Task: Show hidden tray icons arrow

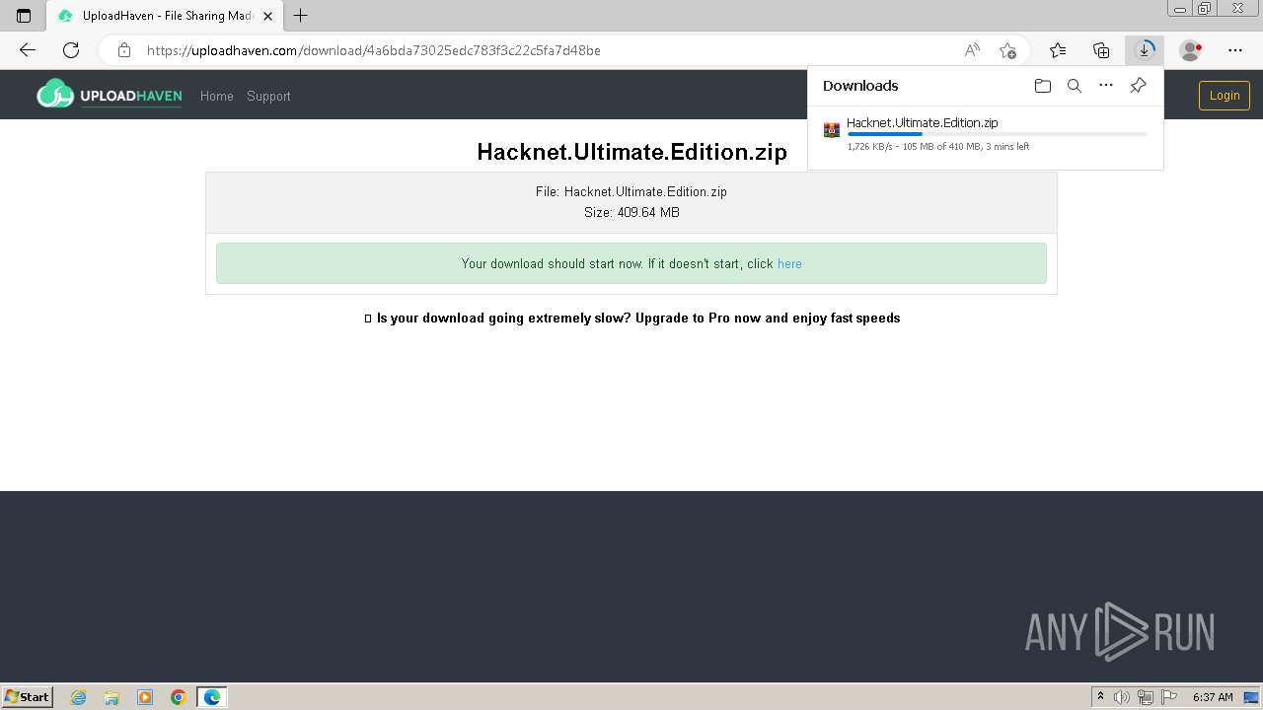Action: tap(1101, 697)
